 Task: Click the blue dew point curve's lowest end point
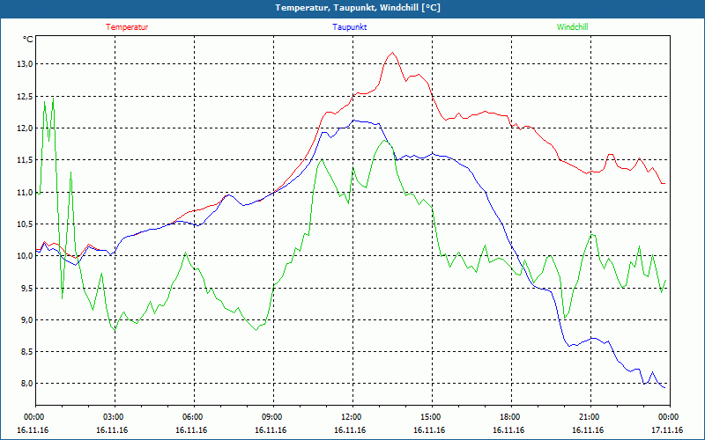click(664, 387)
